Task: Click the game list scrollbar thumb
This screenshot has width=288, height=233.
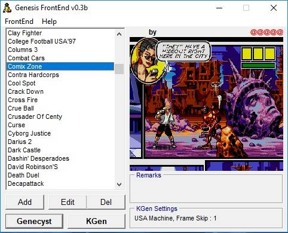Action: pyautogui.click(x=119, y=69)
